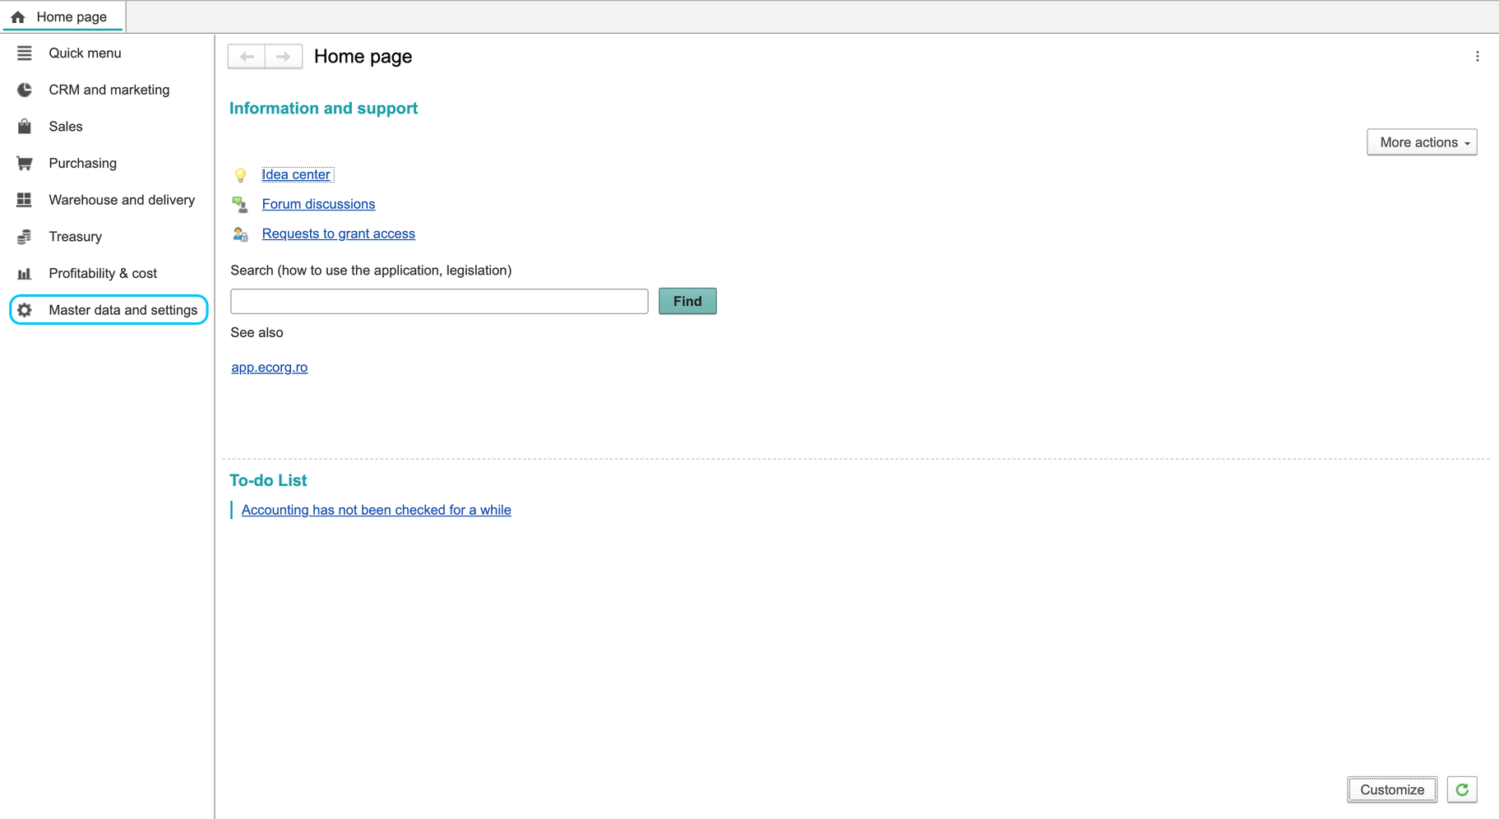Viewport: 1499px width, 819px height.
Task: Click the Master data gear icon
Action: 25,310
